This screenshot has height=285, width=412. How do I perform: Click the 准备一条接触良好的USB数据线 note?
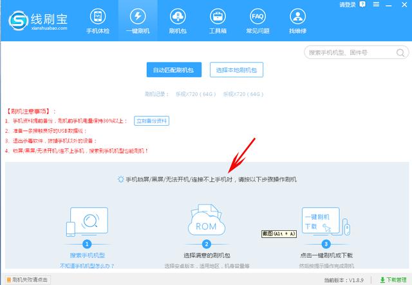[x=46, y=131]
